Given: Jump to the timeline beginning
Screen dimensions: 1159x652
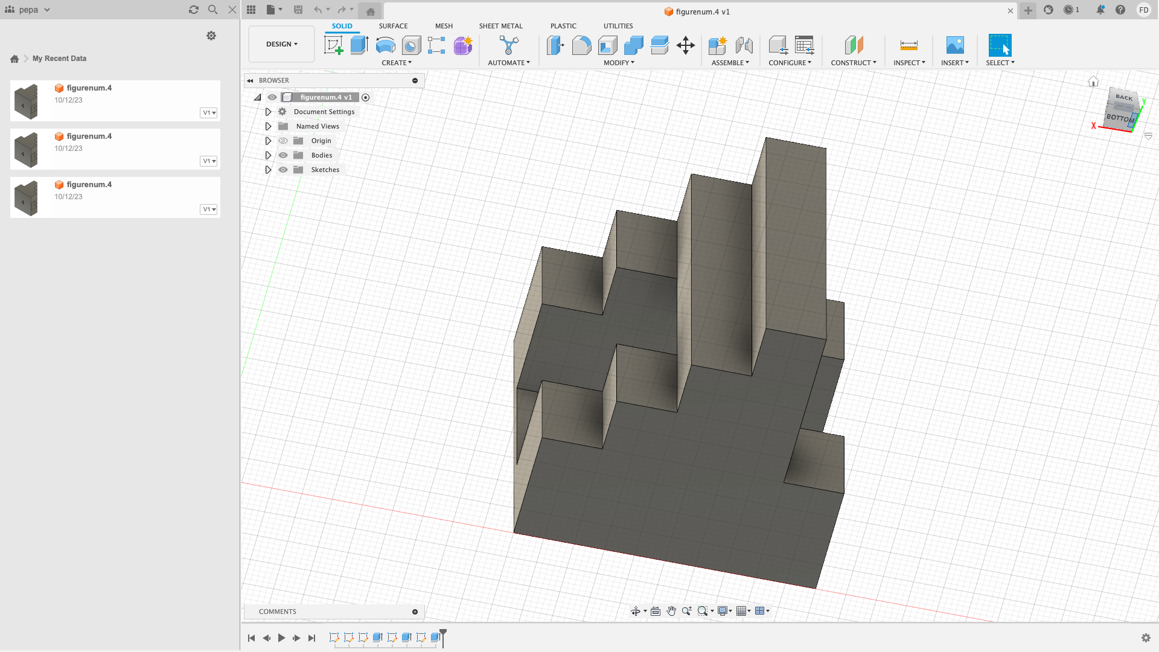Looking at the screenshot, I should pos(251,638).
